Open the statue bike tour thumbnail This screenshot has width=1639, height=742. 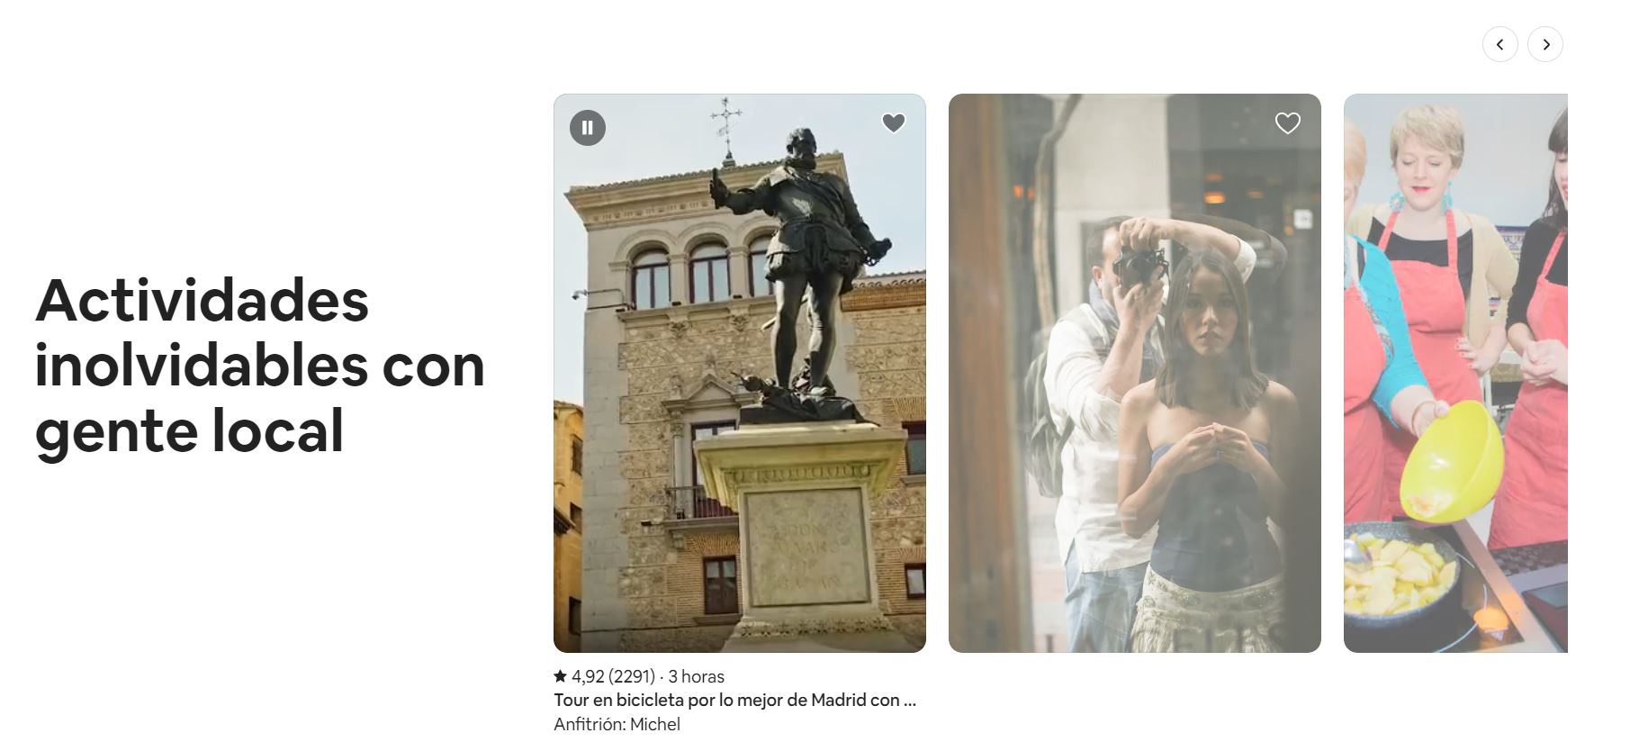tap(740, 373)
